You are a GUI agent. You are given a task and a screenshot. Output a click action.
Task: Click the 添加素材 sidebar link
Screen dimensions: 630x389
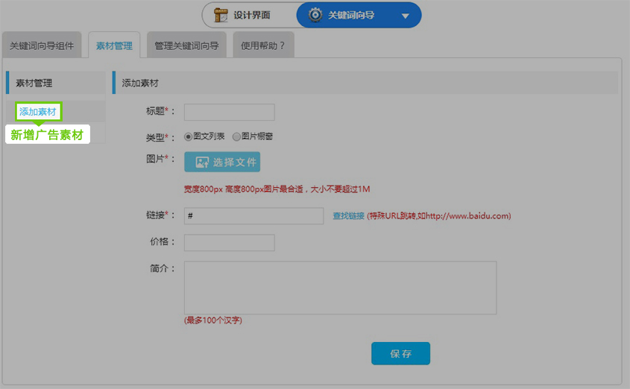(x=38, y=112)
